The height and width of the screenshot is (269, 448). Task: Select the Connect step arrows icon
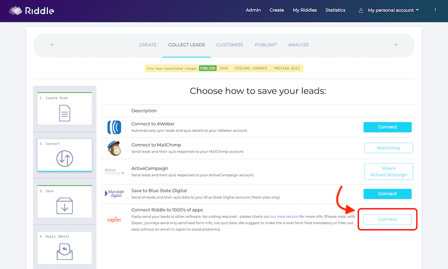point(65,159)
